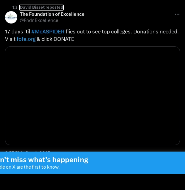Click the top edge of the media card

(x=92, y=47)
